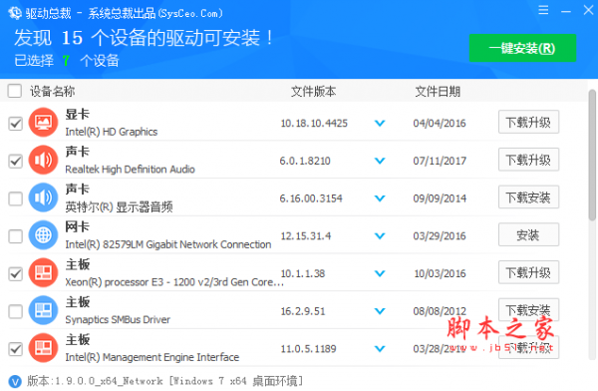
Task: Expand version dropdown for 10.18.10.4425
Action: 380,124
